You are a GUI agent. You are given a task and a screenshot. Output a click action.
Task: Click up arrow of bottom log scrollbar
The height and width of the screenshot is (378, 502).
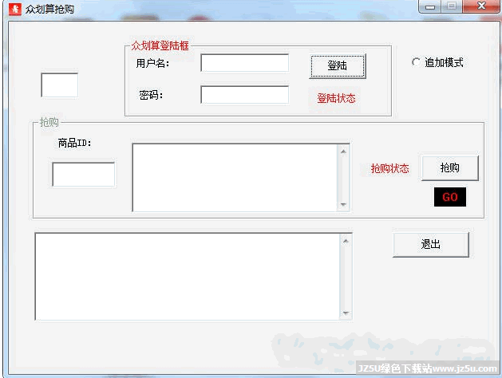pos(346,239)
